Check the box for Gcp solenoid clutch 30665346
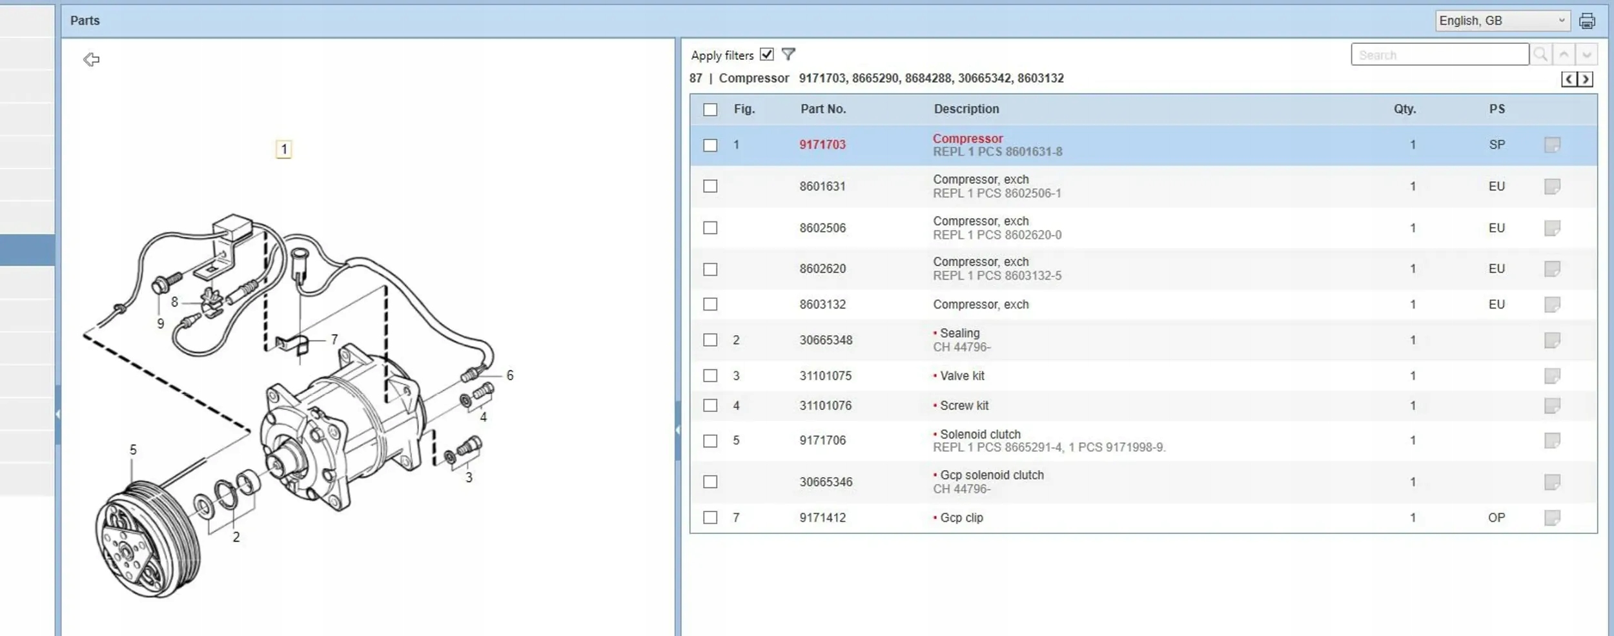Viewport: 1614px width, 636px height. tap(710, 482)
